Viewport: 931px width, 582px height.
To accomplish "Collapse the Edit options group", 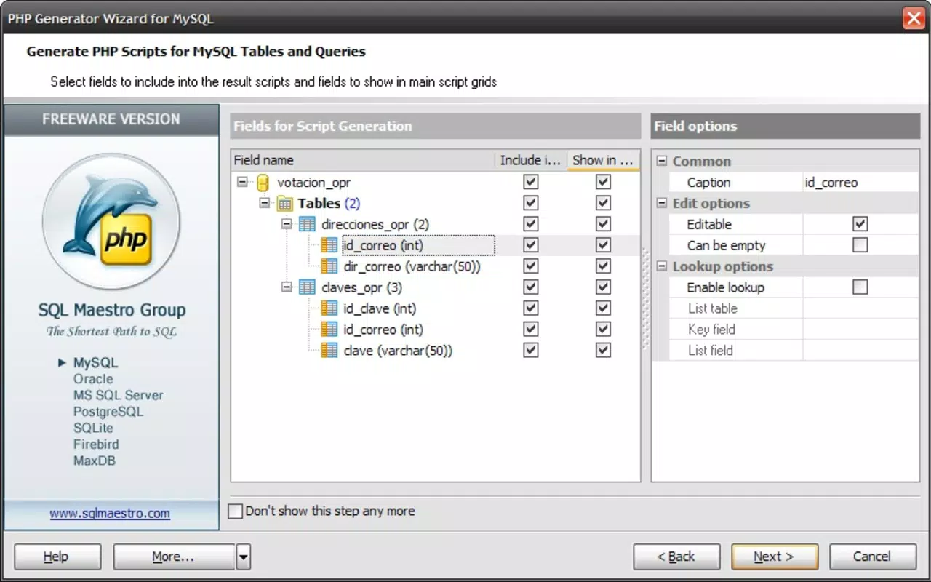I will click(x=662, y=204).
